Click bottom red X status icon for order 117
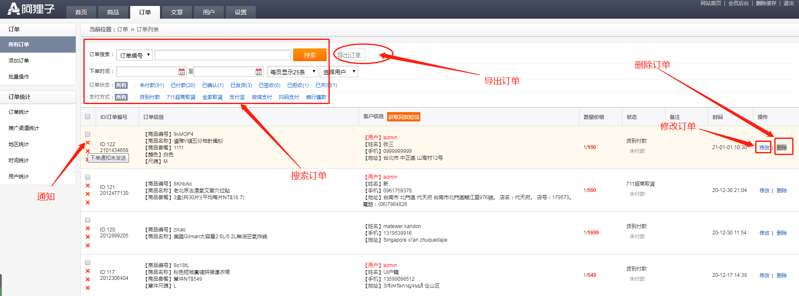This screenshot has width=799, height=296. point(88,288)
